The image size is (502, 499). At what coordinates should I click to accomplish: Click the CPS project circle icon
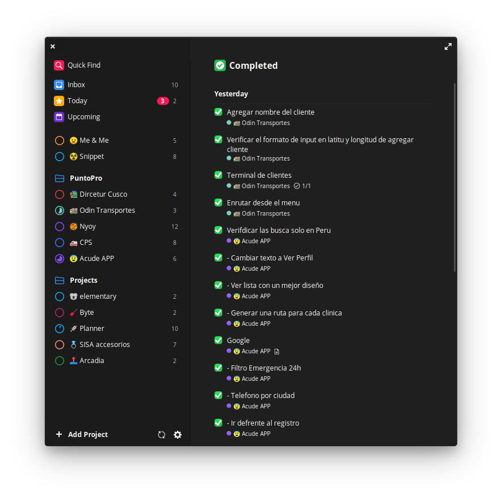tap(60, 242)
